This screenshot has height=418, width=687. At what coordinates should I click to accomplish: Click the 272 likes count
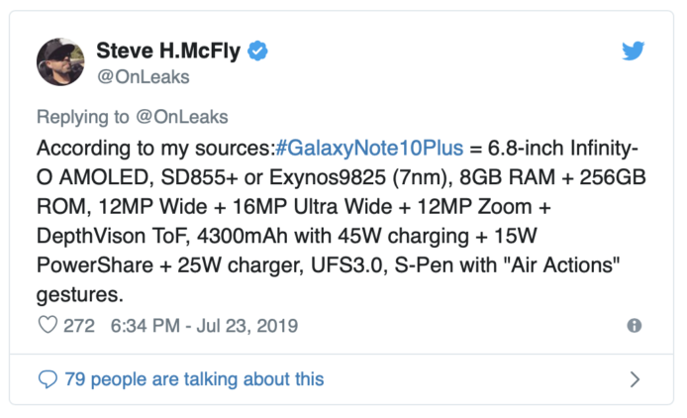coord(79,326)
